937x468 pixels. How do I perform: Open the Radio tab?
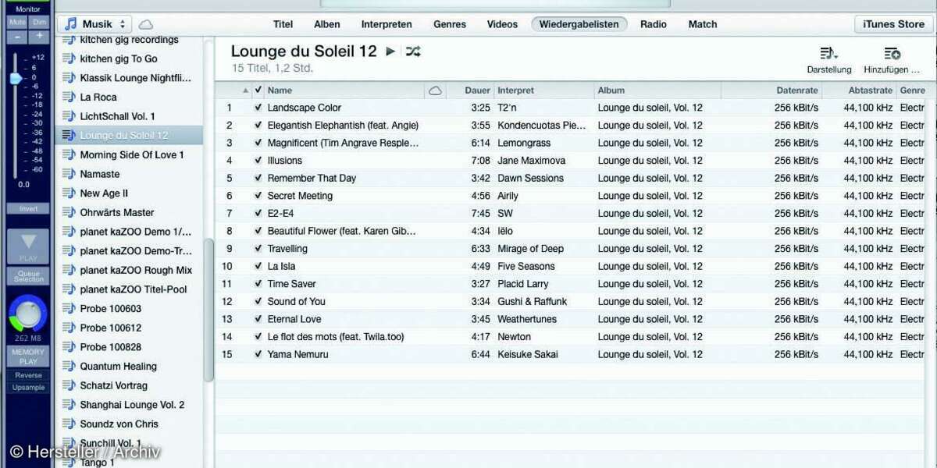pyautogui.click(x=654, y=24)
